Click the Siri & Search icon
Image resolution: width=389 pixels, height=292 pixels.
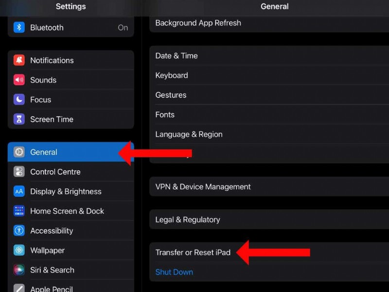pos(18,270)
